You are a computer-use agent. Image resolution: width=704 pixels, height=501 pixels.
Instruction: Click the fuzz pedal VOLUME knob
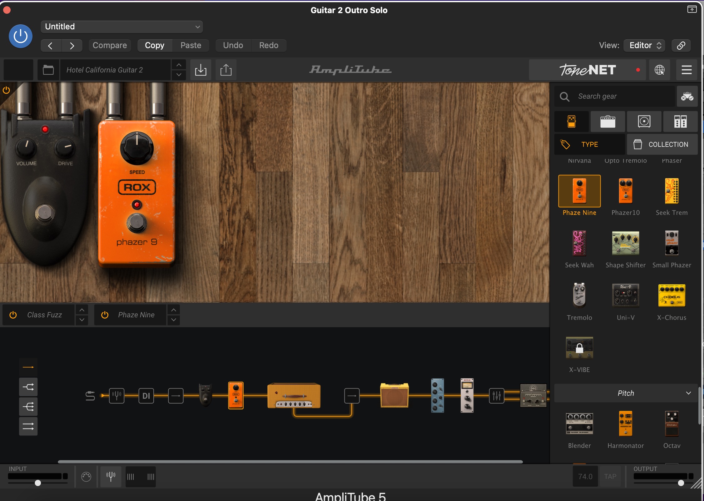point(26,148)
